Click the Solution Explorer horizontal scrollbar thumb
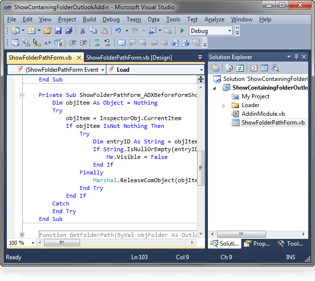Viewport: 315px width, 281px height. click(x=241, y=234)
